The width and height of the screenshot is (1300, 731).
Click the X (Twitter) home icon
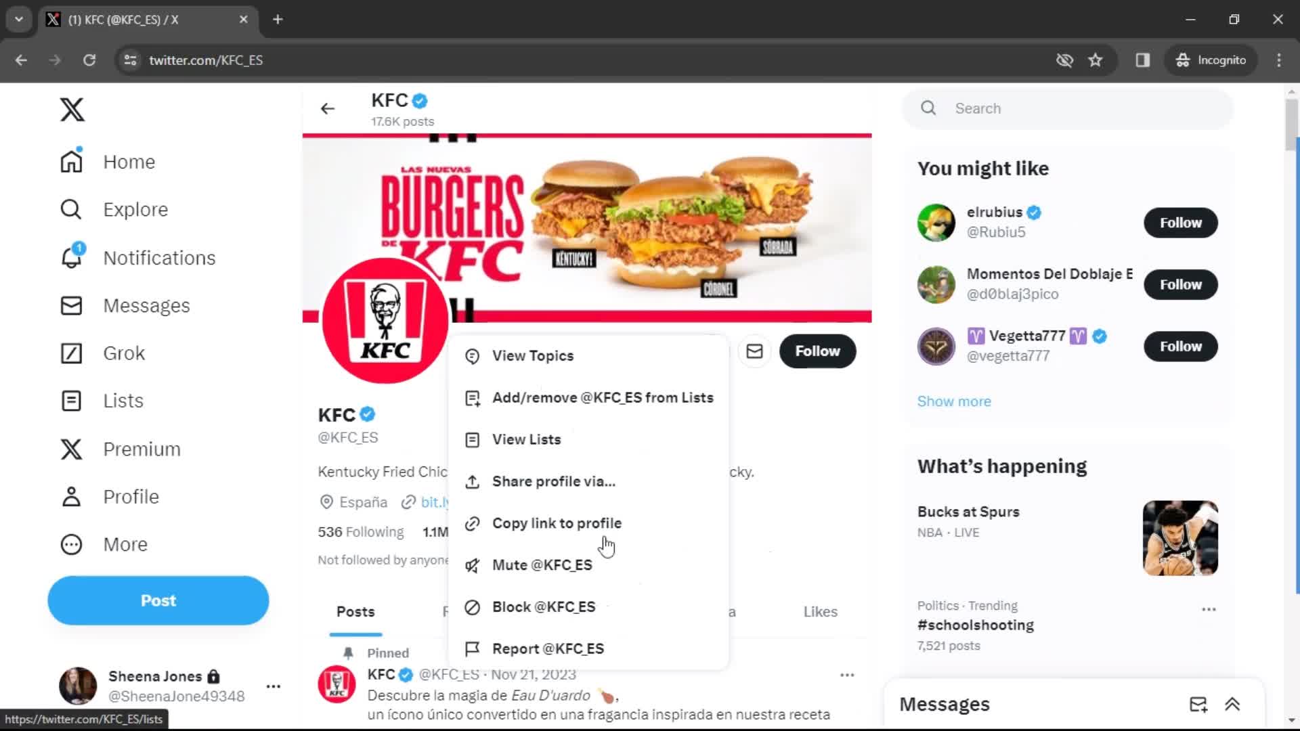point(71,109)
